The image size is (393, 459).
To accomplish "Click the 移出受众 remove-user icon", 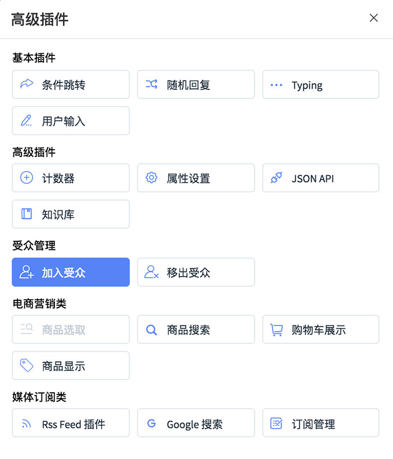I will coord(152,272).
